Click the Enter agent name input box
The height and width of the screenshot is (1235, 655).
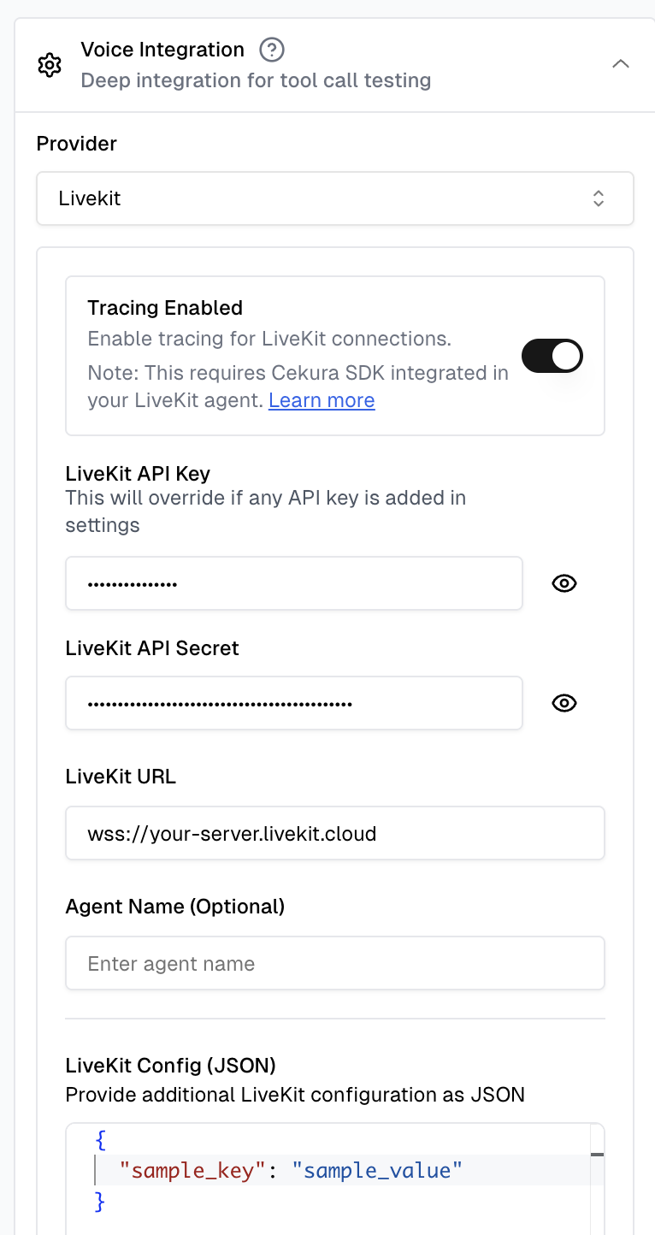click(334, 963)
